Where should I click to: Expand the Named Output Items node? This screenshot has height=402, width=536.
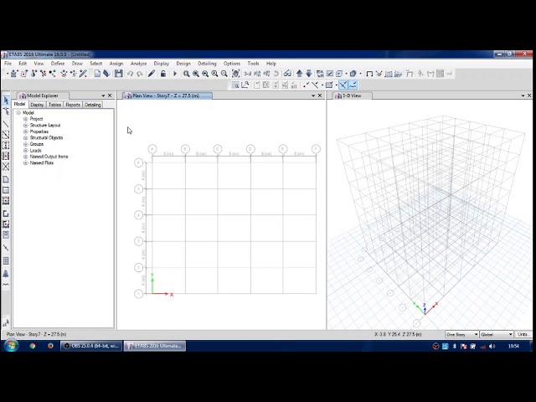26,157
